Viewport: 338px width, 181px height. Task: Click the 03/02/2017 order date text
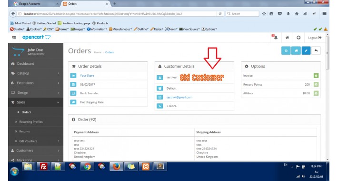pyautogui.click(x=87, y=85)
